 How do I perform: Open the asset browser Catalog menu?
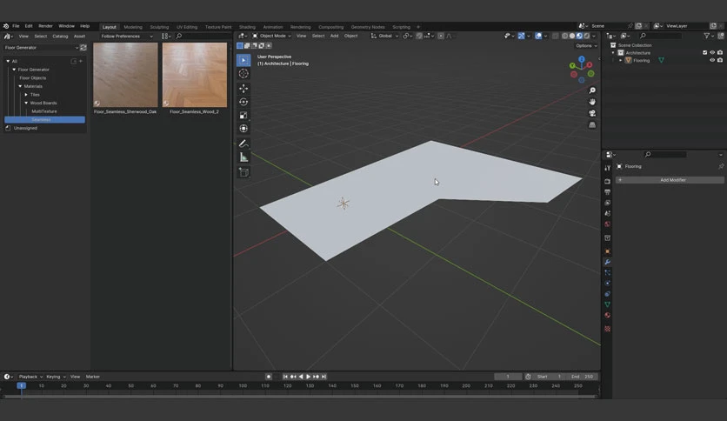[x=60, y=37]
